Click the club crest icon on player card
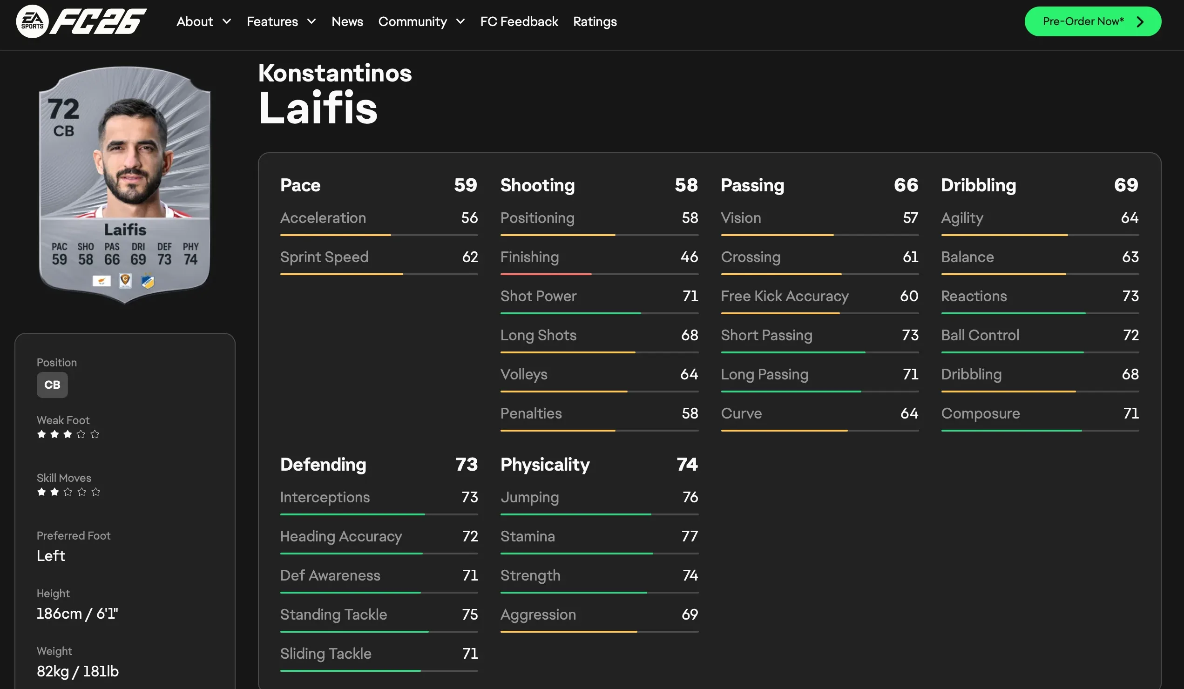The image size is (1184, 689). pyautogui.click(x=148, y=281)
